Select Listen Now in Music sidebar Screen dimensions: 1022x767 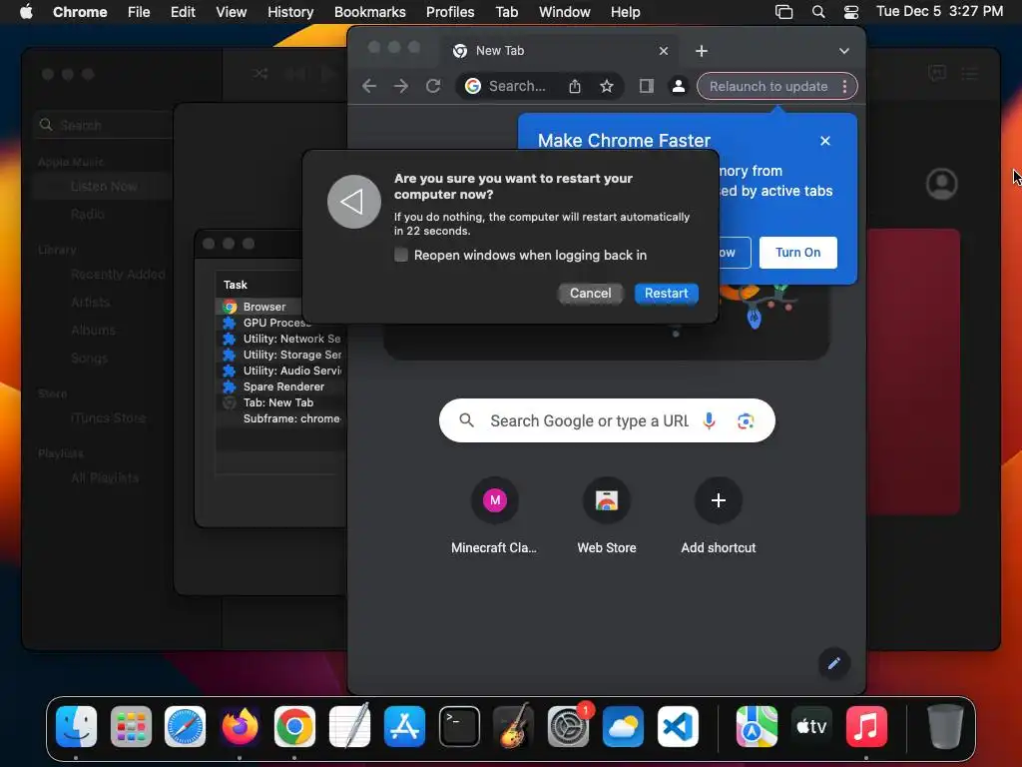pyautogui.click(x=103, y=187)
